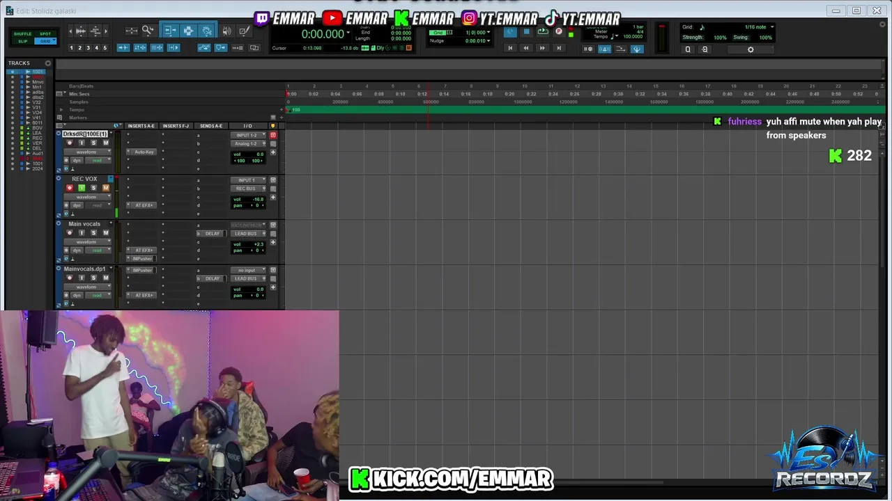
Task: Solo the DrksdR track
Action: 93,143
